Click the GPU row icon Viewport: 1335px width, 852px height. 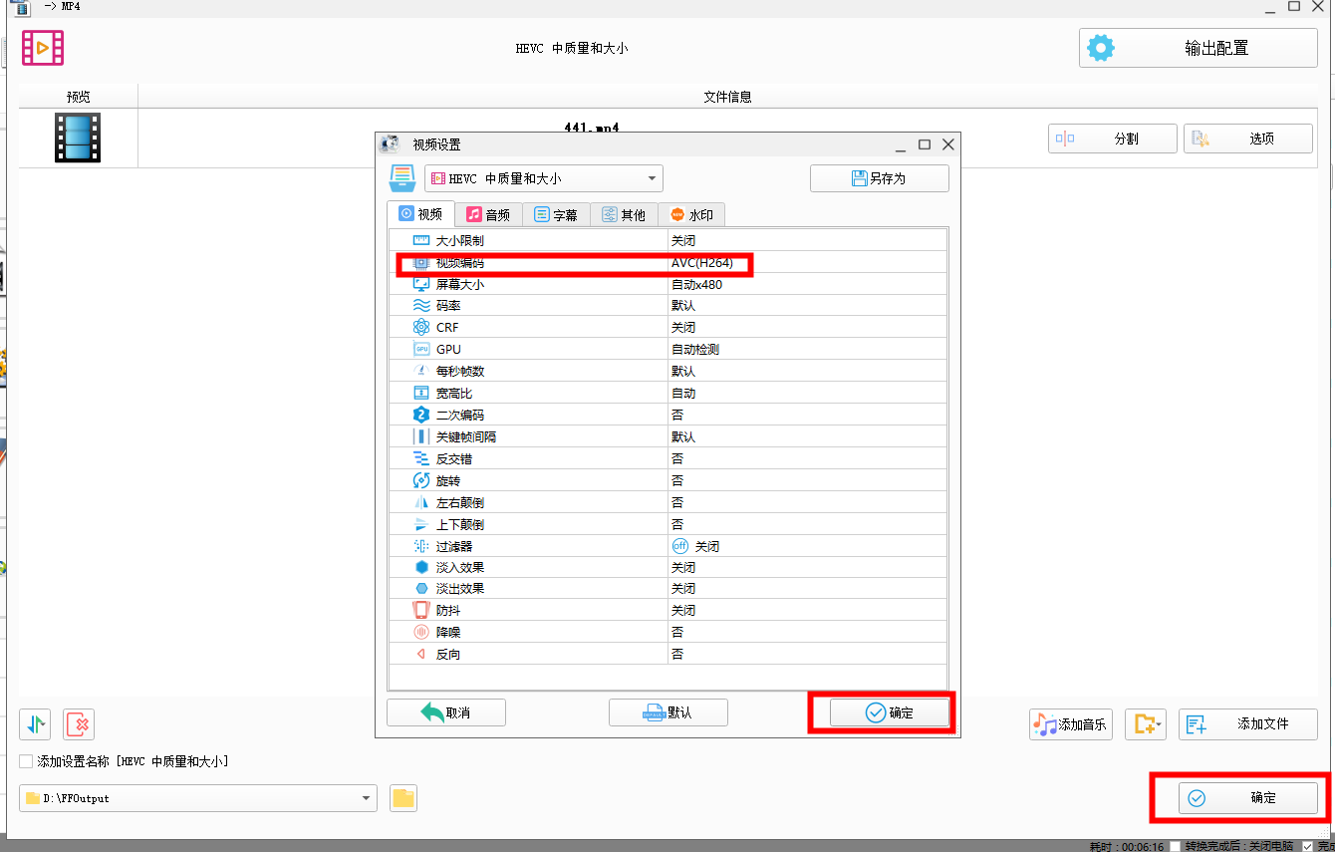(x=420, y=350)
